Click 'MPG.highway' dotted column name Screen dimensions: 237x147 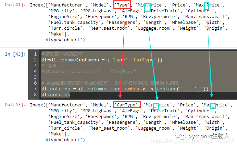[x=97, y=11]
